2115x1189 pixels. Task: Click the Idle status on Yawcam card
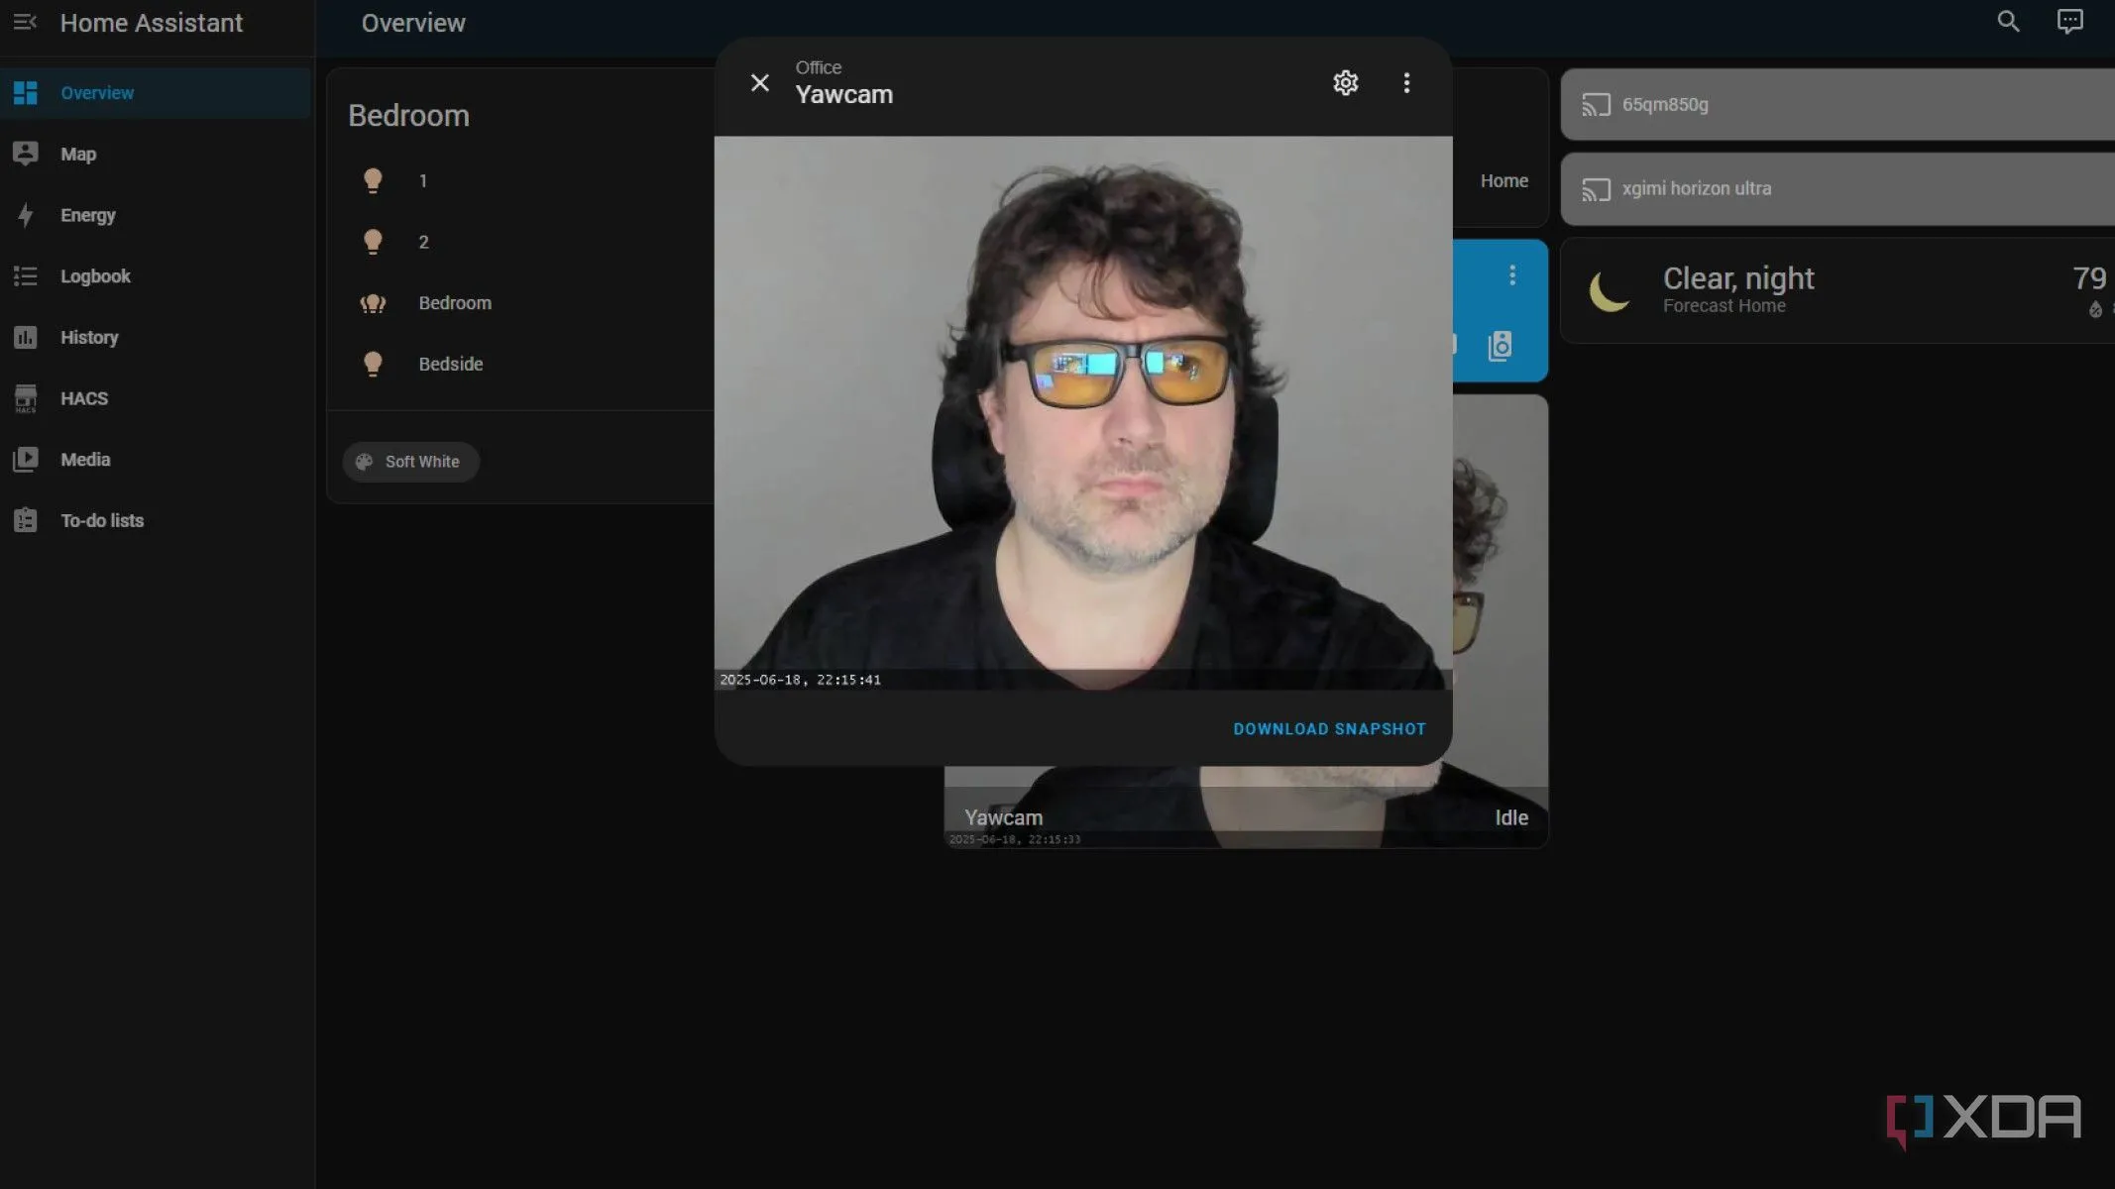click(x=1510, y=817)
